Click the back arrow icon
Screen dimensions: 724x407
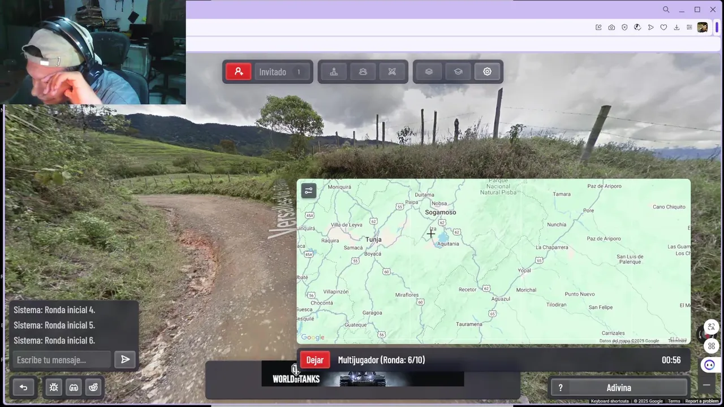[x=24, y=387]
